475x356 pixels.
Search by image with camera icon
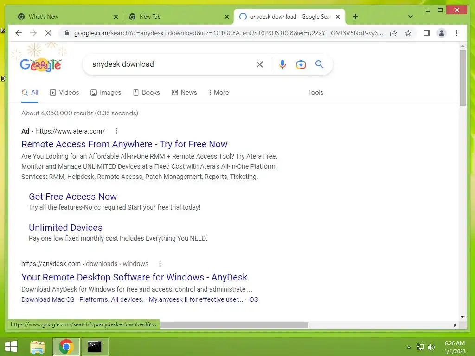click(301, 64)
